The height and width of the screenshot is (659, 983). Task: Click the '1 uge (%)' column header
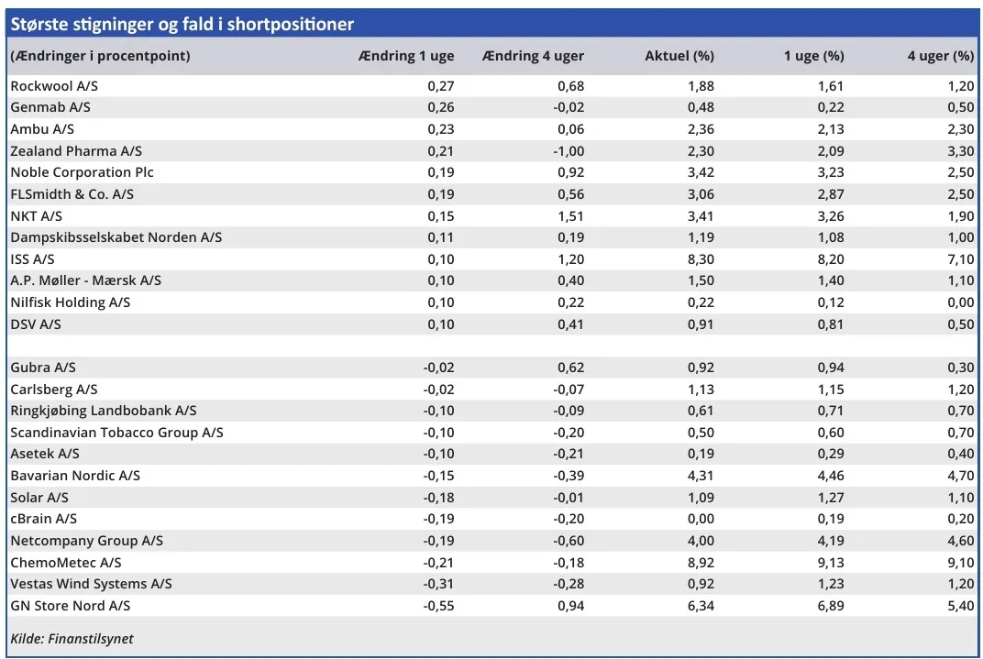[x=813, y=56]
